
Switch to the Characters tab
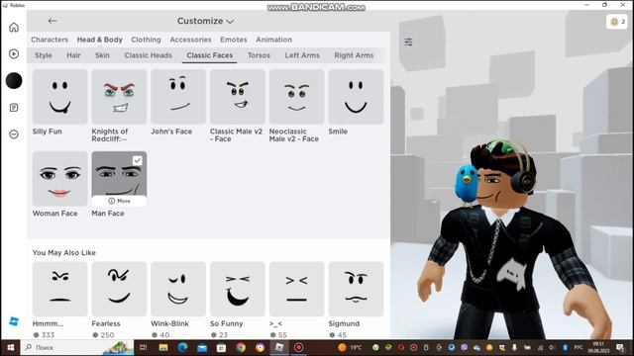click(x=50, y=40)
